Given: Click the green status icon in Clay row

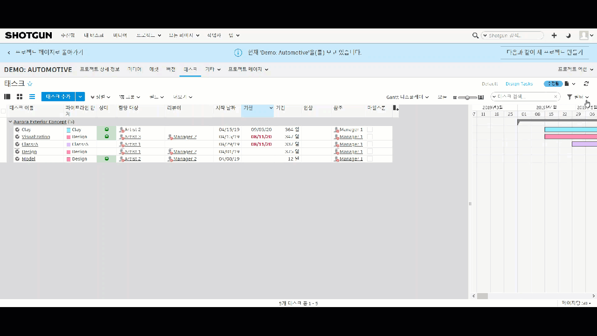Looking at the screenshot, I should 106,129.
